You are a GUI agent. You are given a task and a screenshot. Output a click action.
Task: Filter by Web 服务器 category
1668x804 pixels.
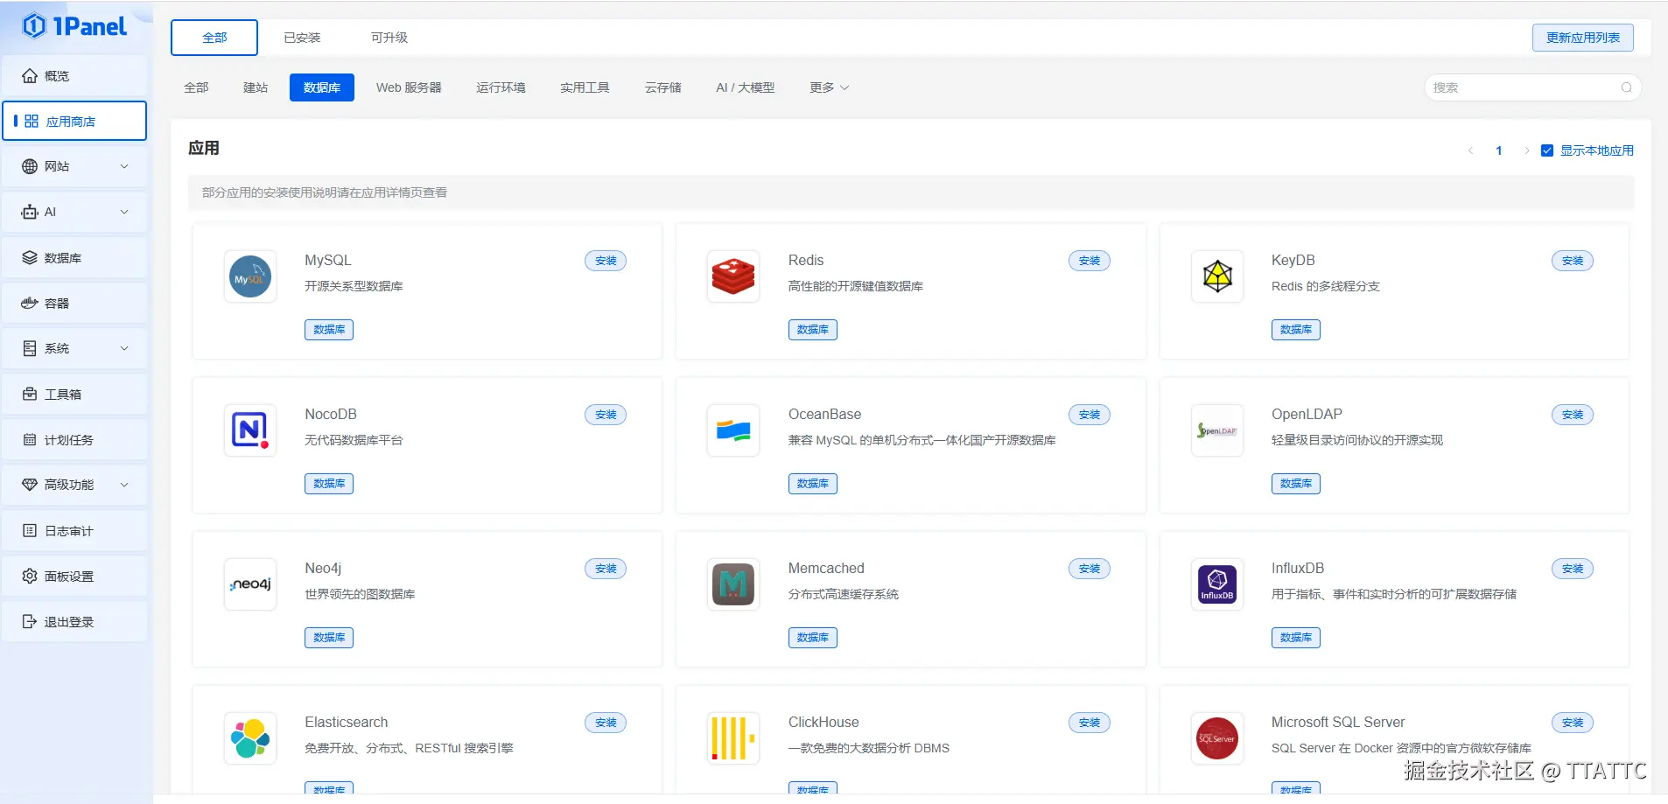coord(409,87)
